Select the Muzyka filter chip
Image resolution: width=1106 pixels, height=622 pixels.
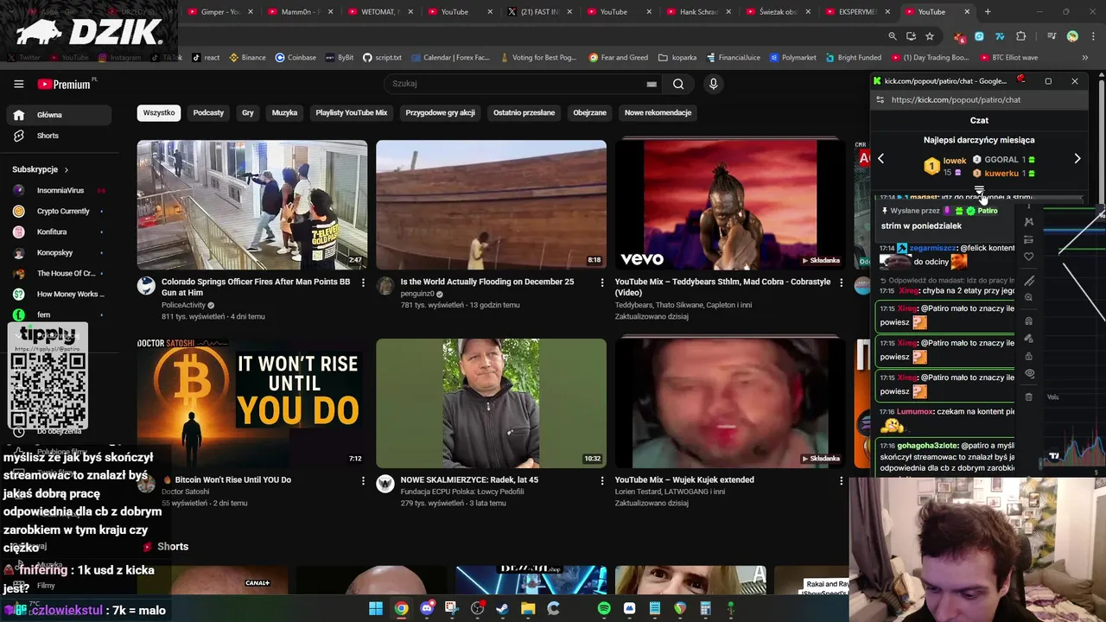[284, 112]
